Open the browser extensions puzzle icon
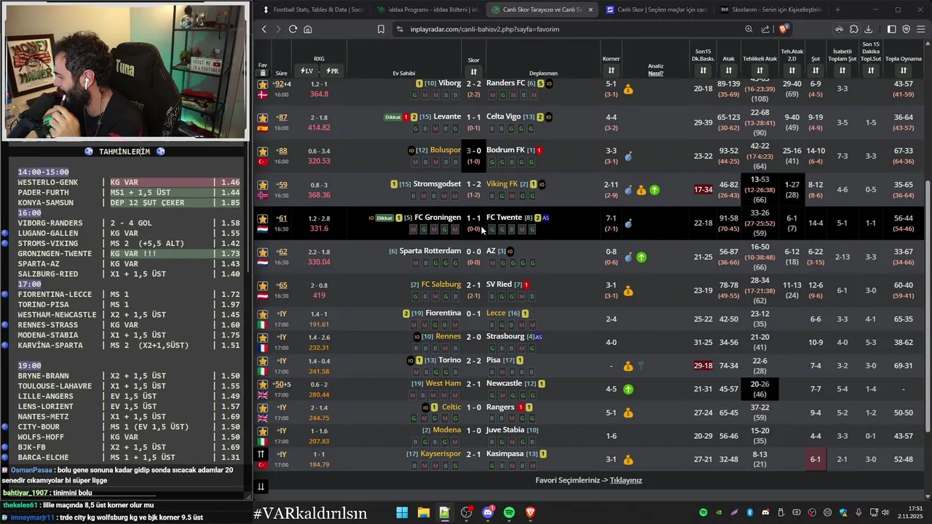The width and height of the screenshot is (932, 524). click(x=854, y=29)
